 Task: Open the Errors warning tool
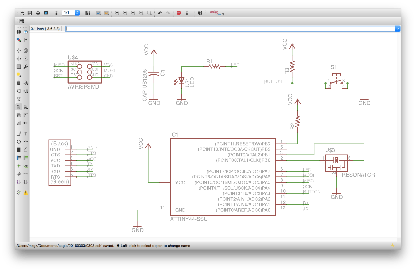[x=26, y=193]
